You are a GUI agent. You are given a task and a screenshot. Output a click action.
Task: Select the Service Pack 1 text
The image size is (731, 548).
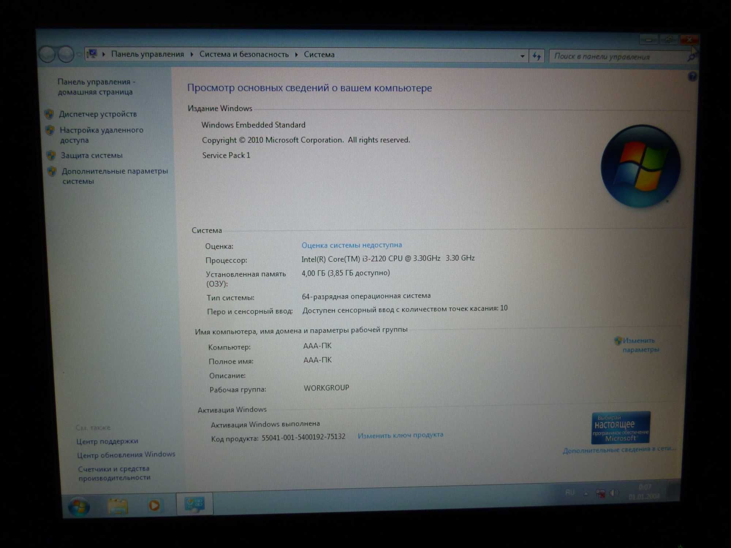(226, 155)
